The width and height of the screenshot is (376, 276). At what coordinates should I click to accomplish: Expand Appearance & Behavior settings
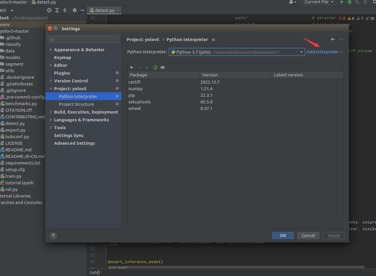pyautogui.click(x=51, y=50)
